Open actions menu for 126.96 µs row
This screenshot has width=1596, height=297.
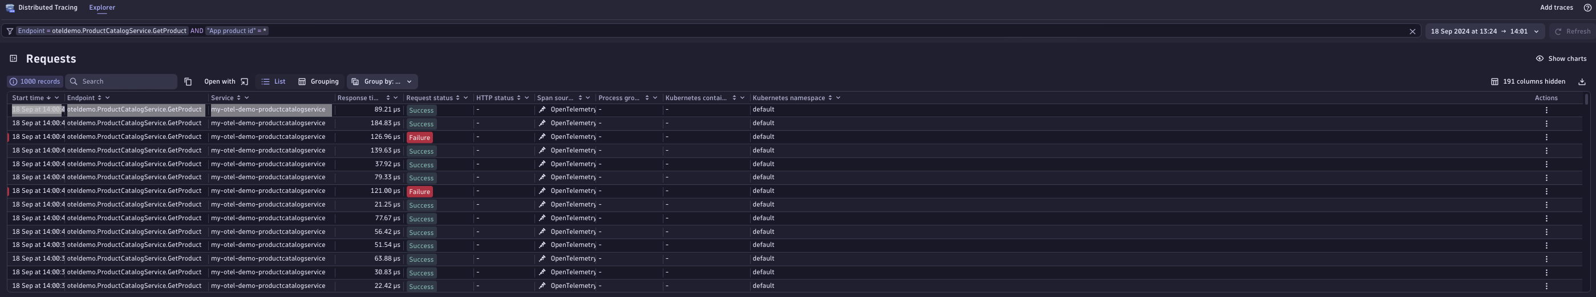tap(1546, 137)
